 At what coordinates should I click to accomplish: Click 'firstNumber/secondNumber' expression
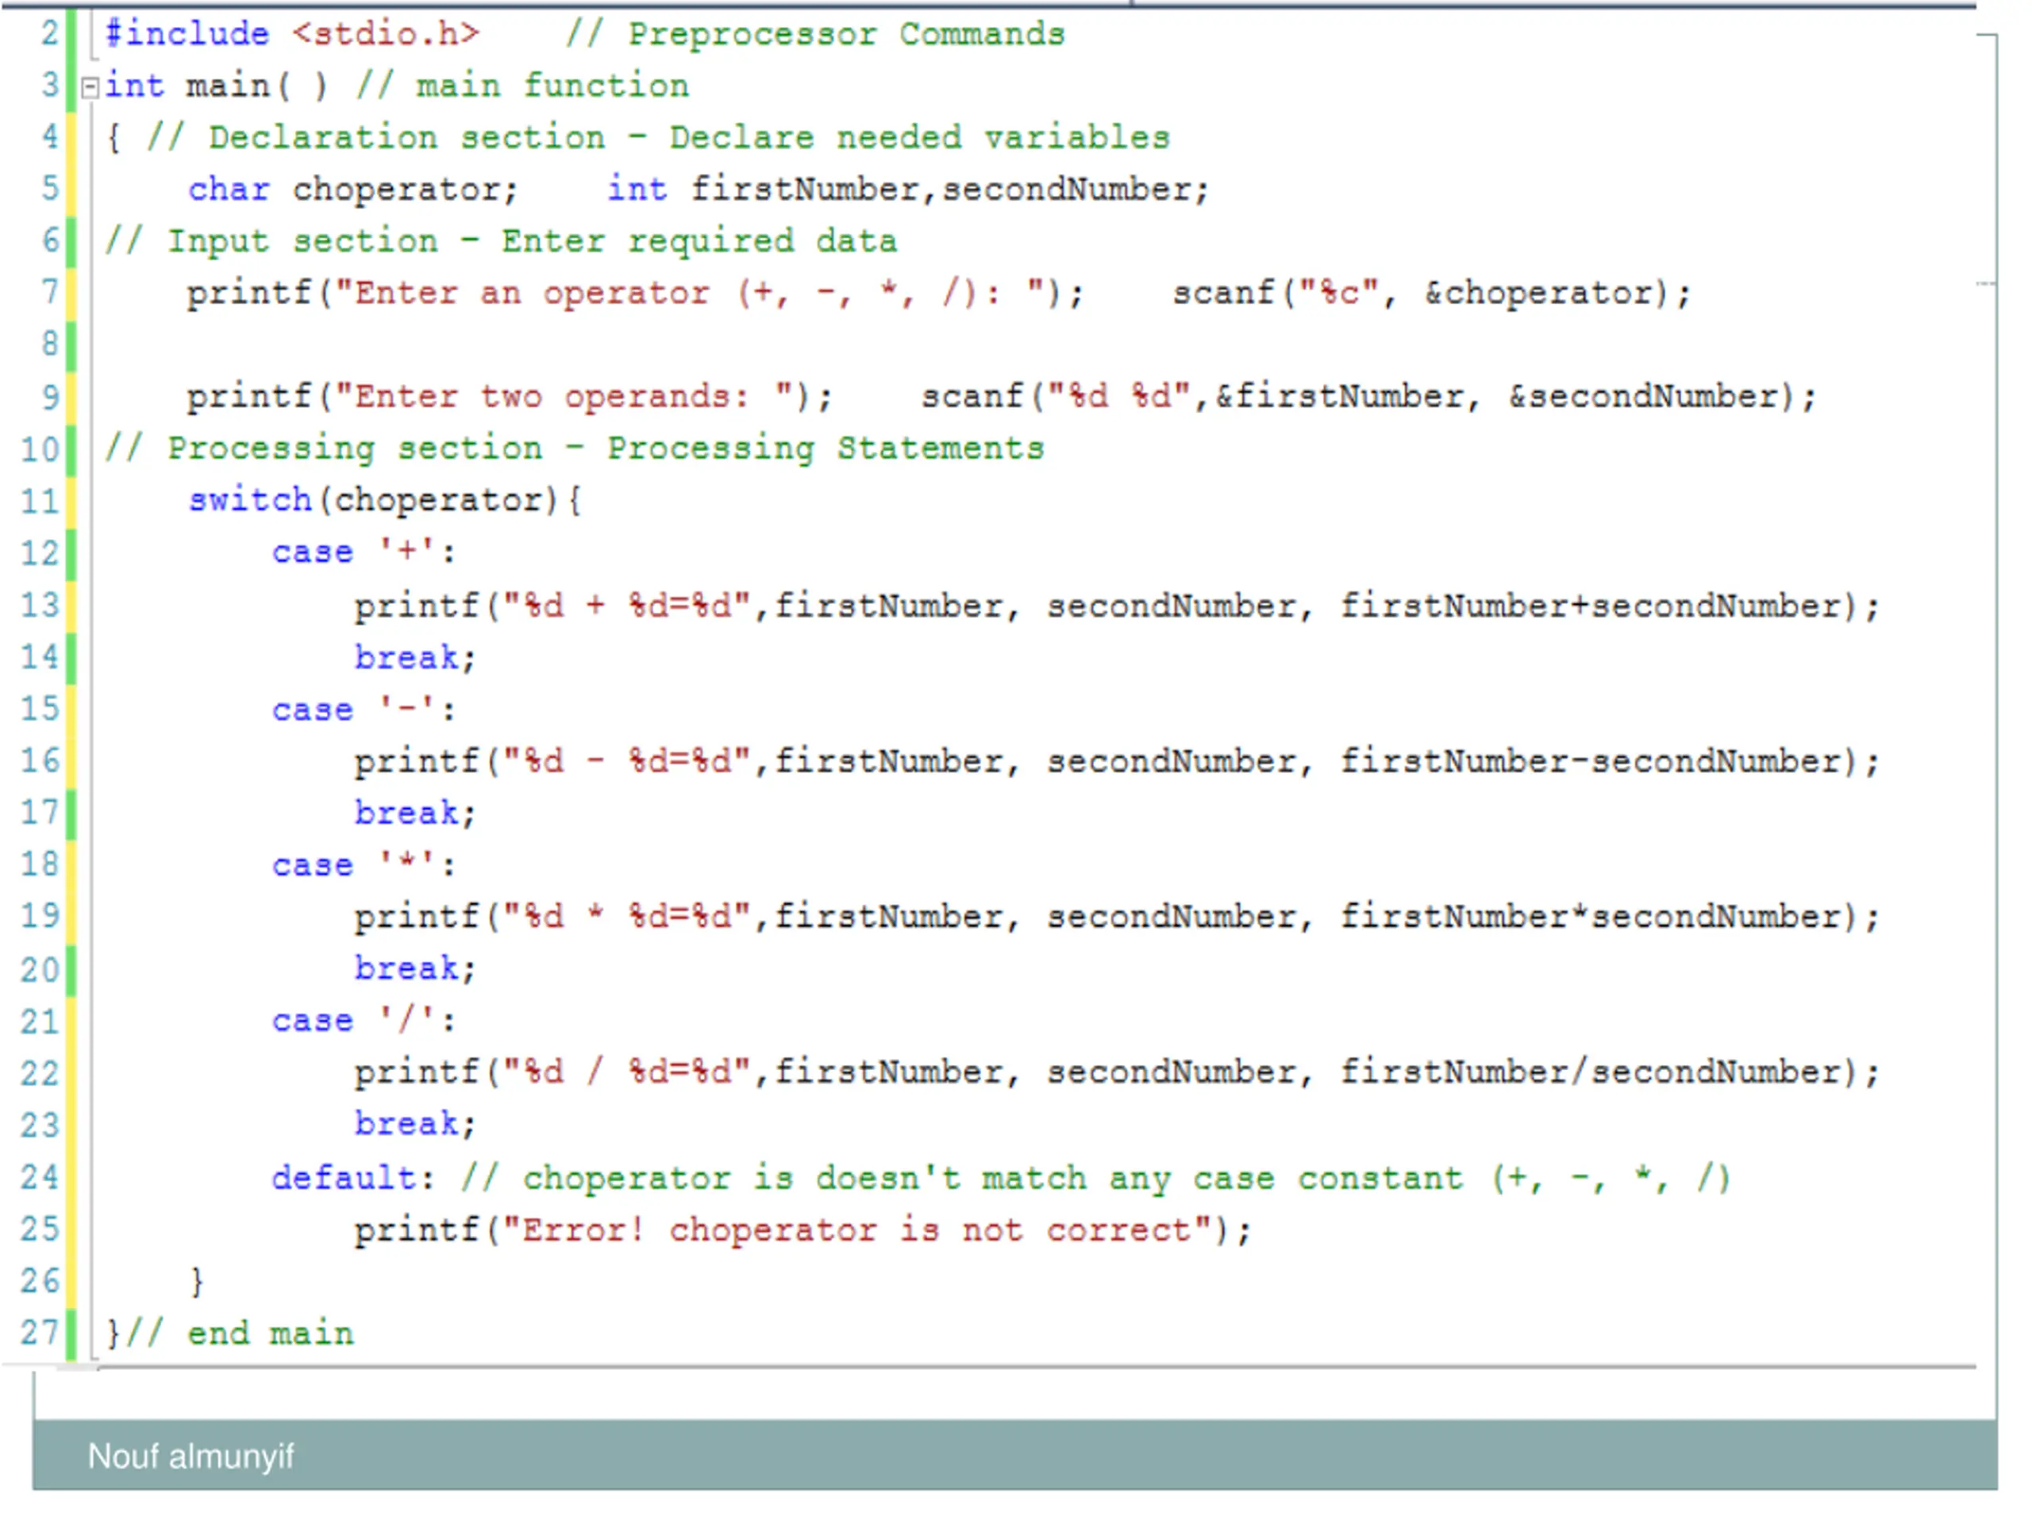(x=1591, y=1072)
